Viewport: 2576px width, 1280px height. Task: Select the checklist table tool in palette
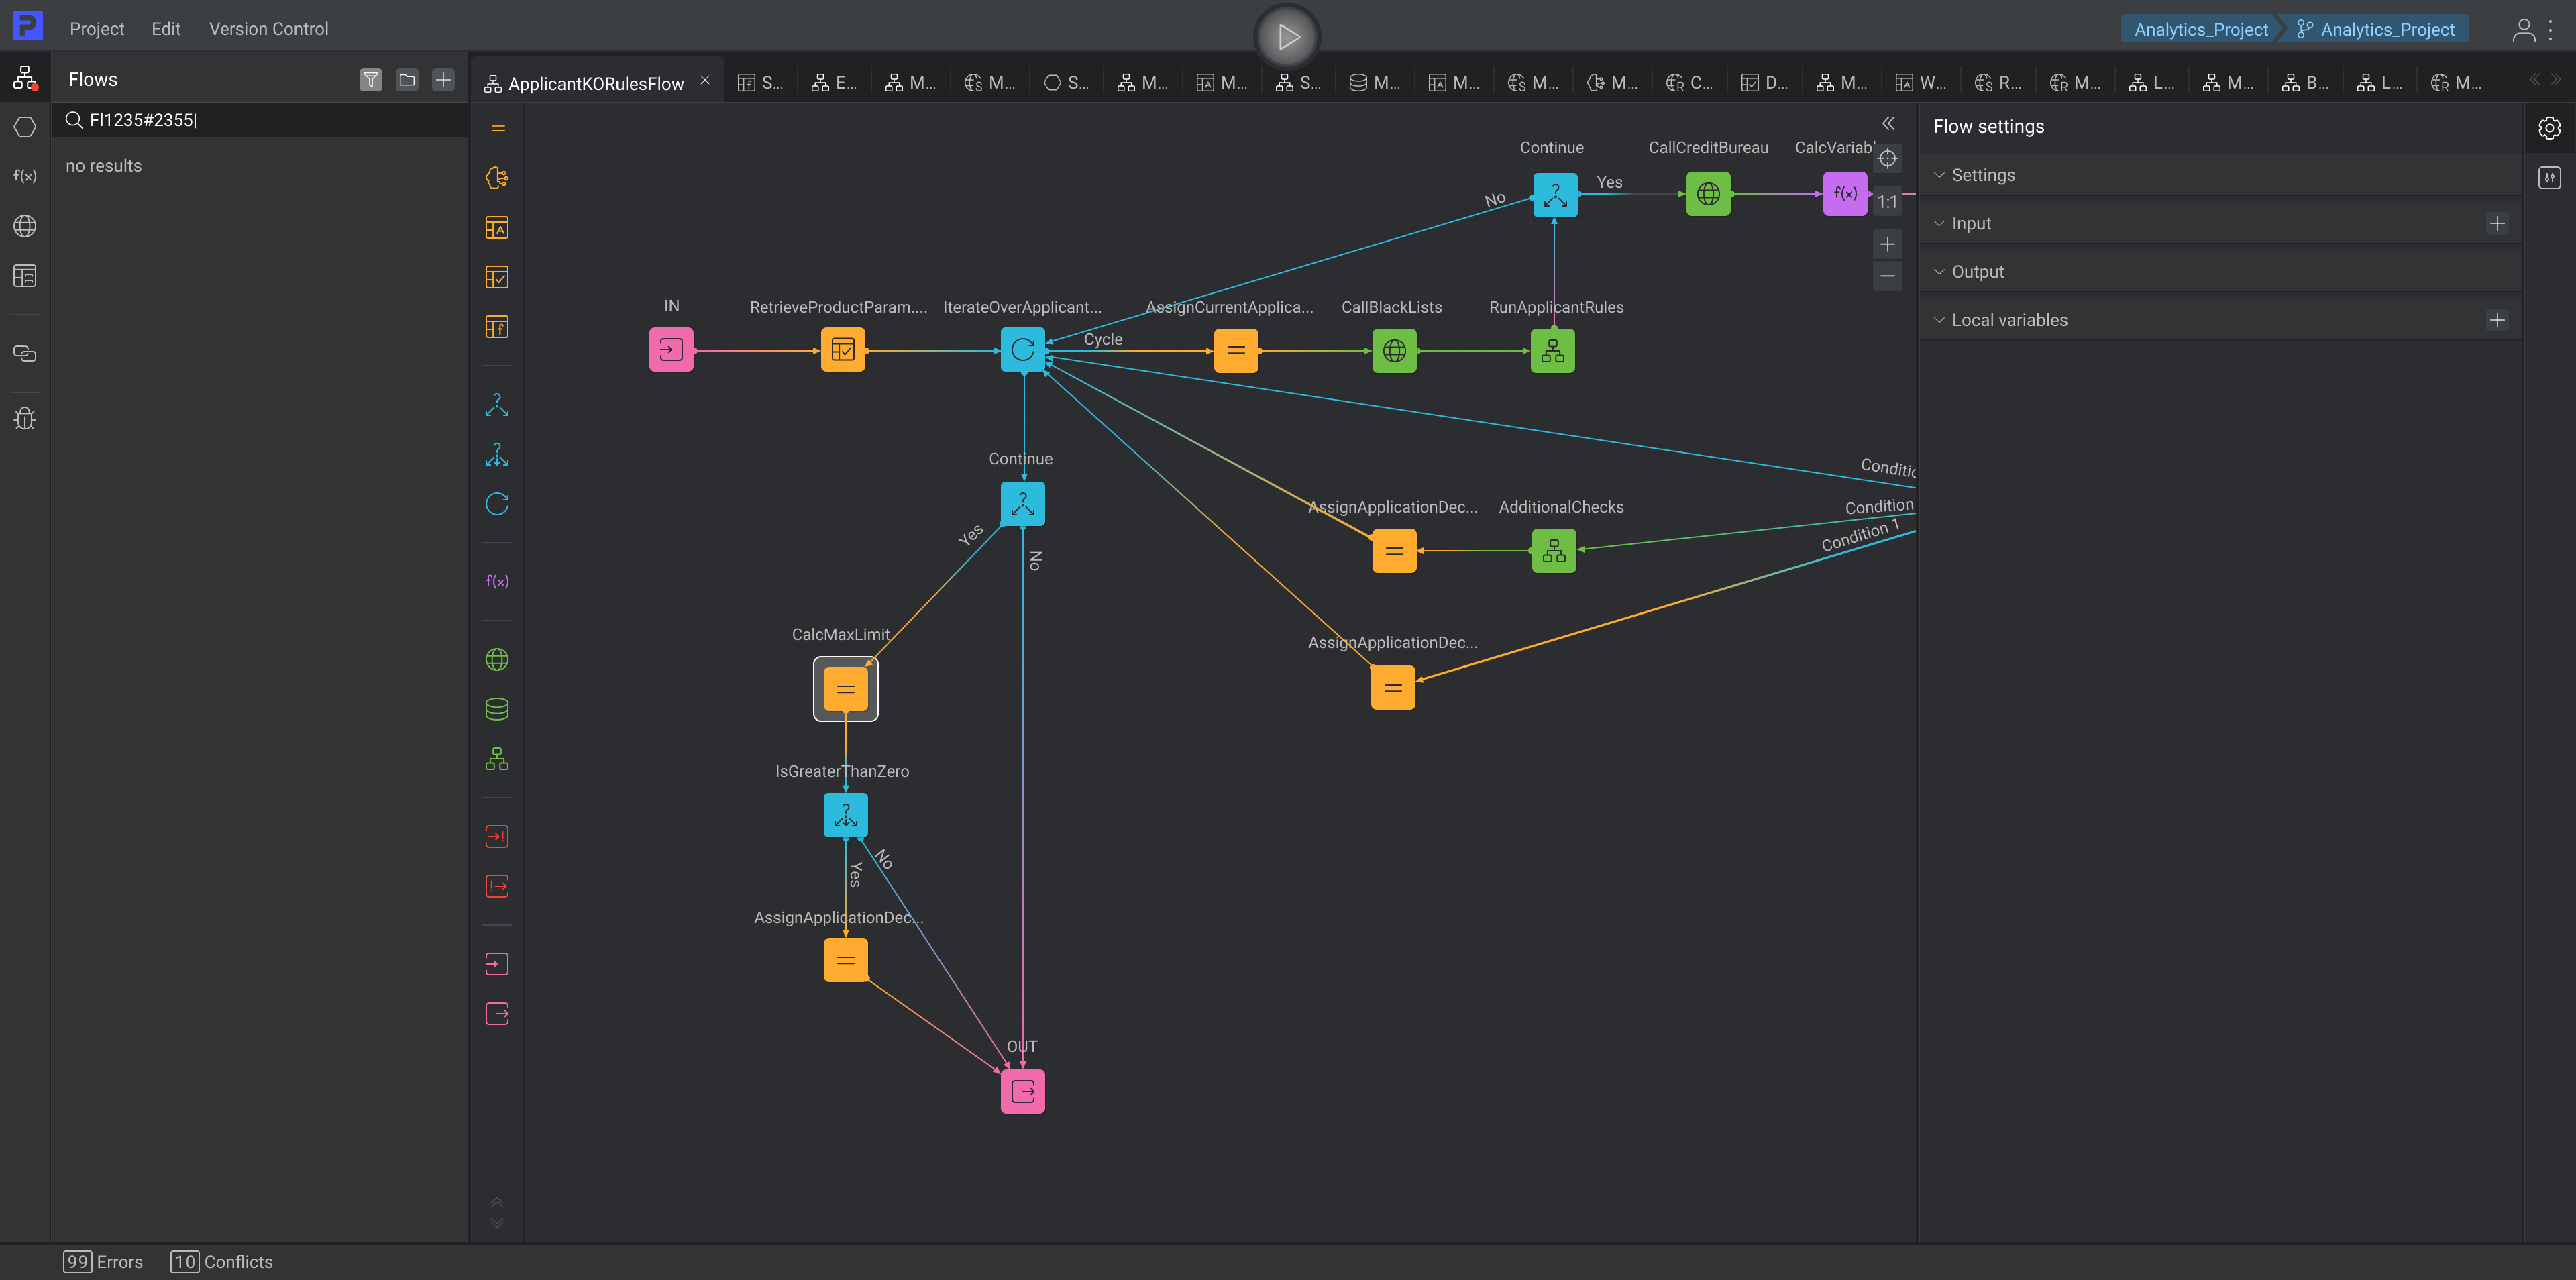(497, 277)
